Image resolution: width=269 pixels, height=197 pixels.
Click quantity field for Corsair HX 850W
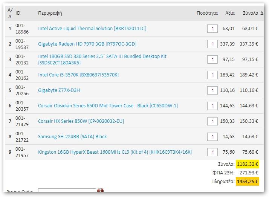click(x=212, y=121)
